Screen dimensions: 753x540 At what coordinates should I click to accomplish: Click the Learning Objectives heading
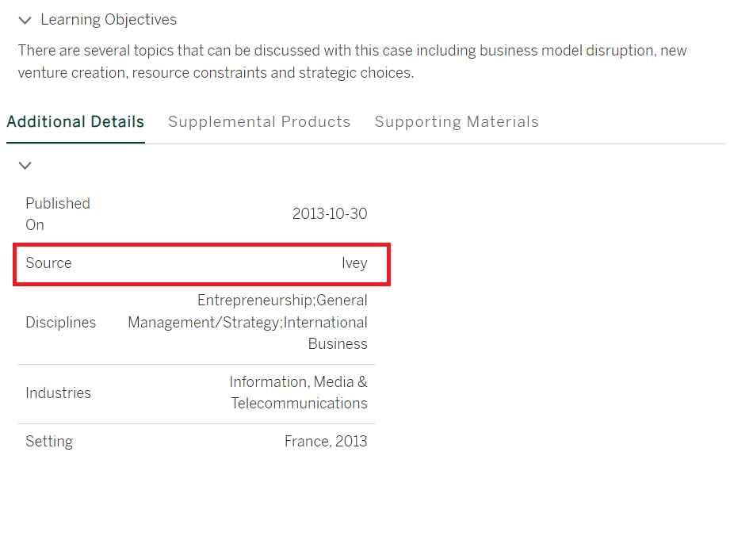[109, 20]
